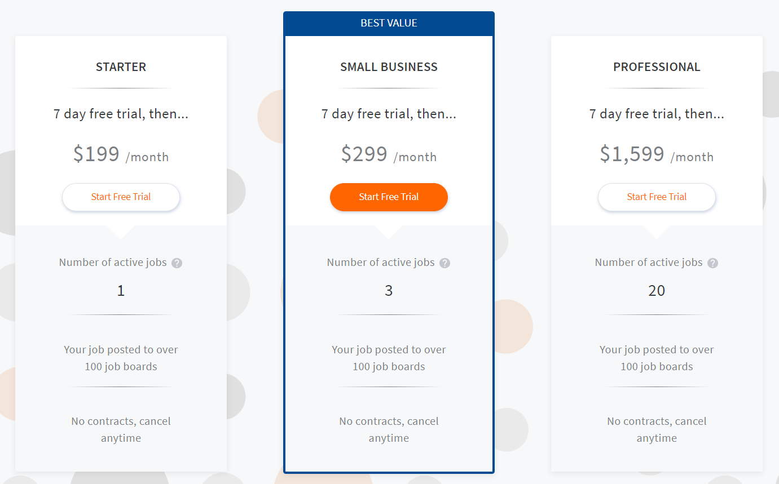Select the STARTER plan heading

point(121,67)
